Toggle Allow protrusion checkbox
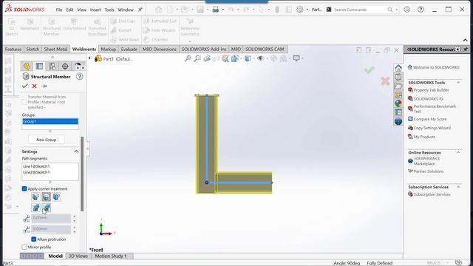473x266 pixels. coord(34,239)
